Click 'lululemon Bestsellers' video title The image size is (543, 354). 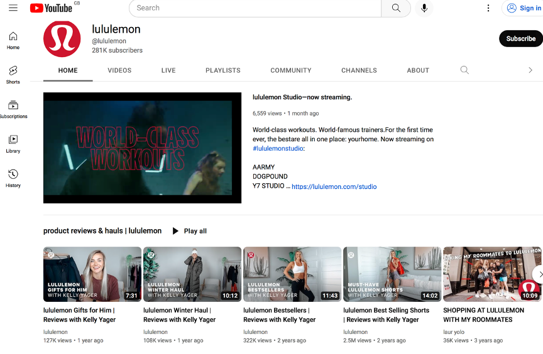(x=279, y=315)
